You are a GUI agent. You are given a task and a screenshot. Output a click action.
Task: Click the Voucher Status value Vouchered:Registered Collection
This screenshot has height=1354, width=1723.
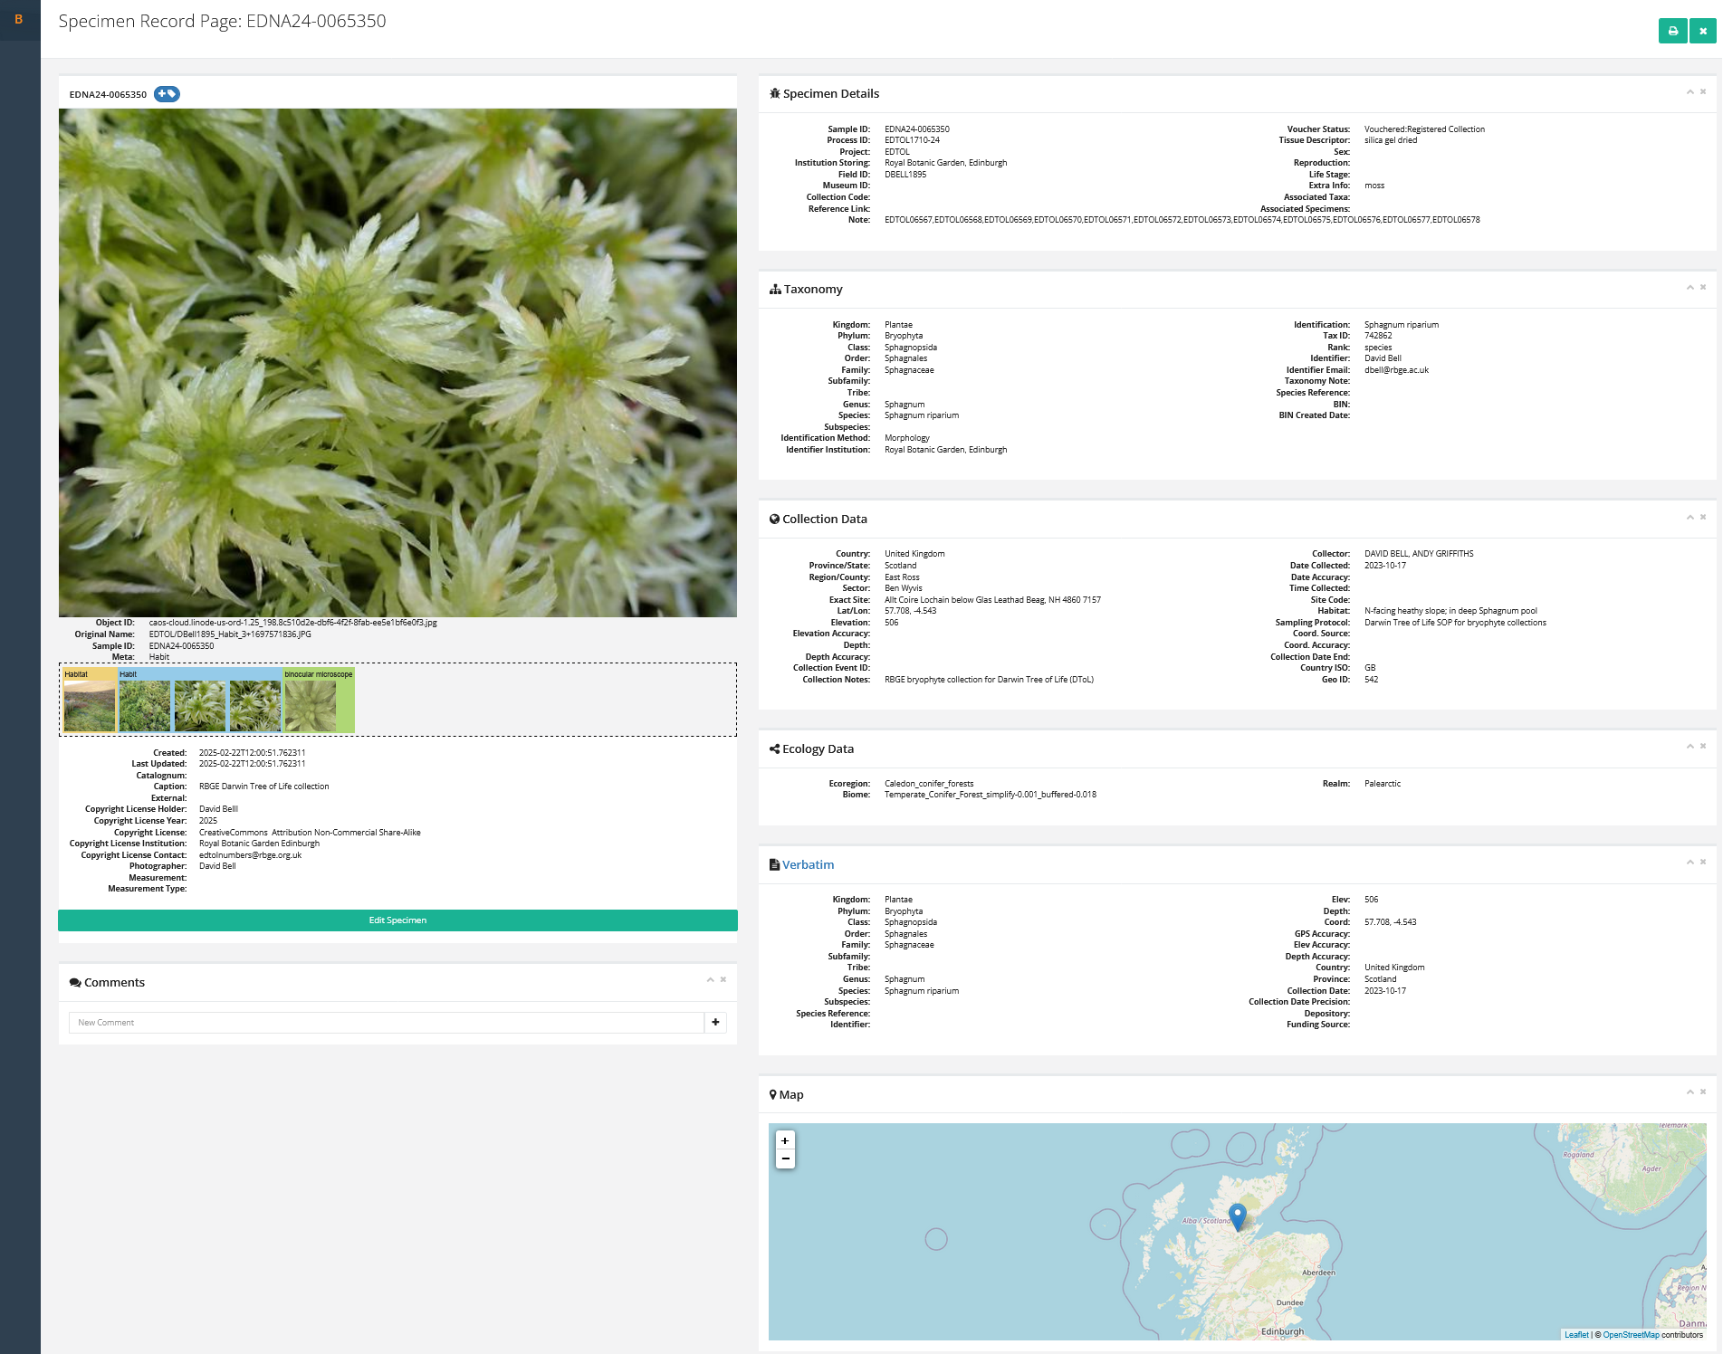[1424, 129]
